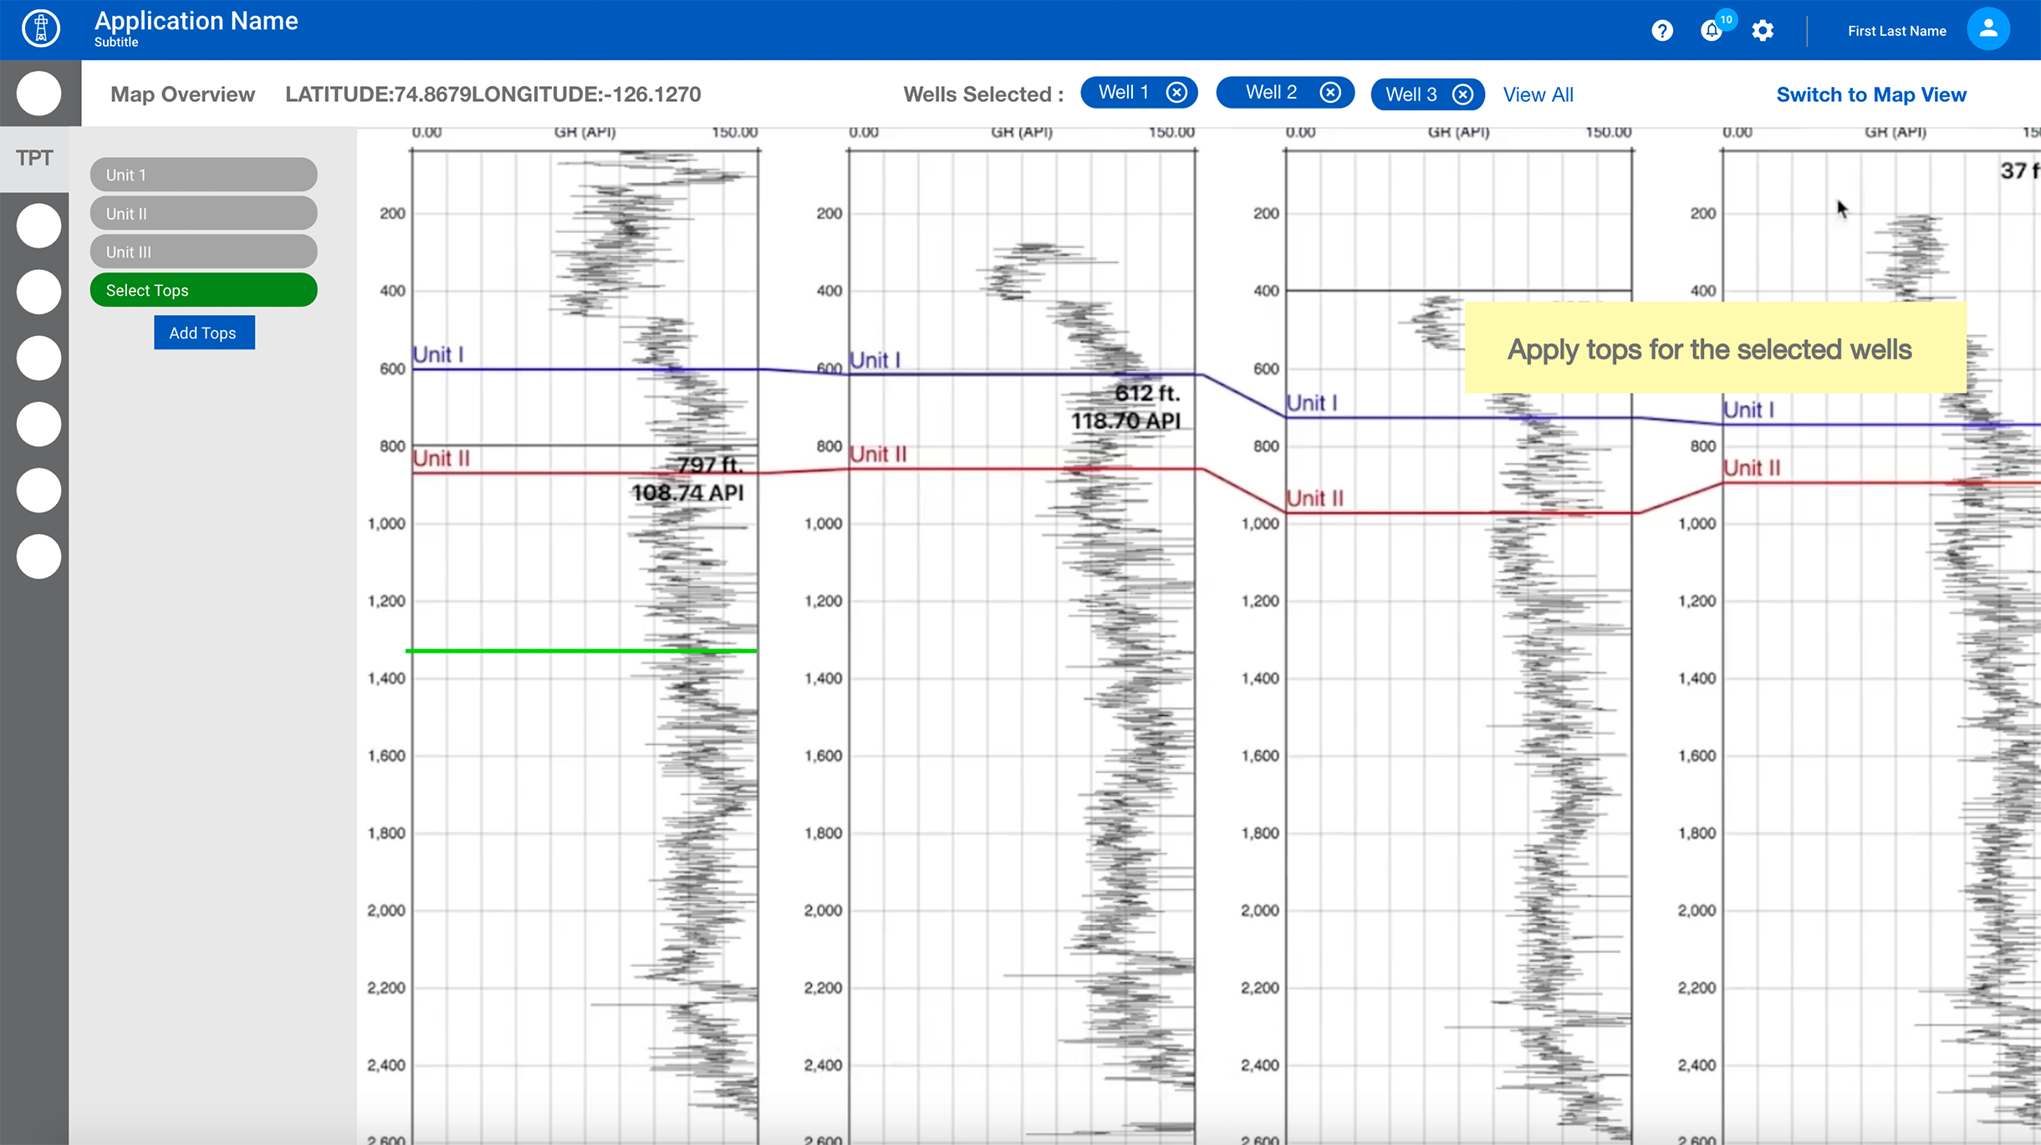Remove Well 1 with its X icon
This screenshot has height=1145, width=2041.
[x=1176, y=93]
